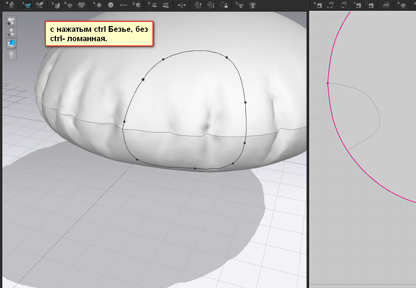Activate the pen-shaped 3D draw tool

click(x=40, y=5)
